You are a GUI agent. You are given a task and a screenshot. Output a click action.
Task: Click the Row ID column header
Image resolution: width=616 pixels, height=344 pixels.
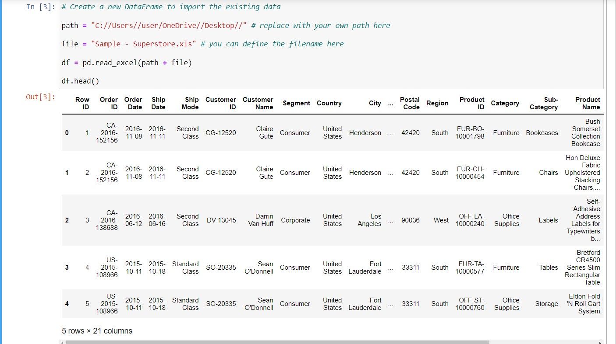82,103
